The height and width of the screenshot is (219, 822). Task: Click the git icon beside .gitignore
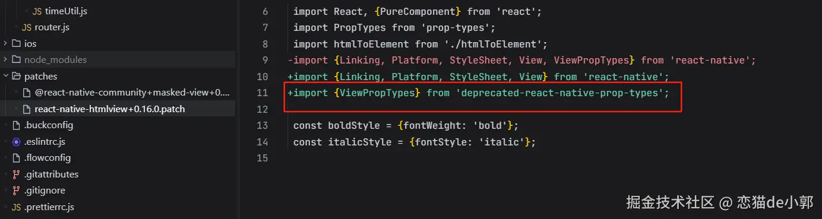(16, 191)
